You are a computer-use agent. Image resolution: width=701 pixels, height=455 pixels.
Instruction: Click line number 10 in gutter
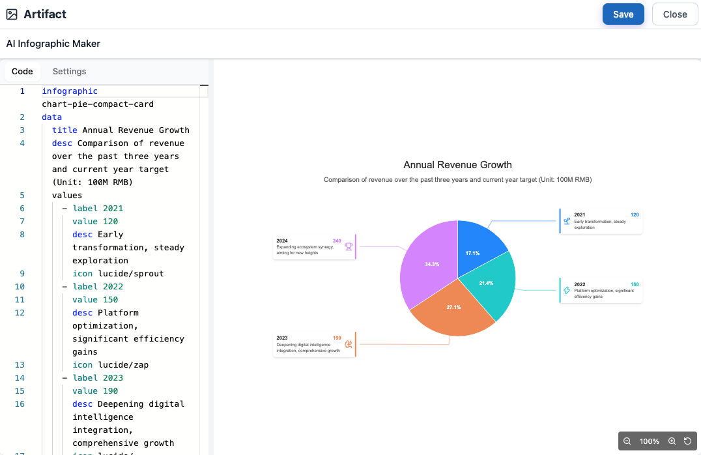coord(20,286)
